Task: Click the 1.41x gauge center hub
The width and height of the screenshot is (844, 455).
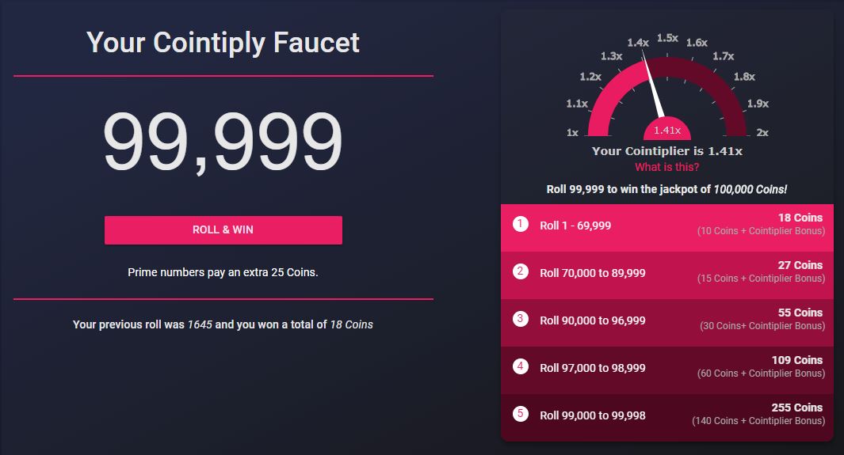Action: pos(667,129)
